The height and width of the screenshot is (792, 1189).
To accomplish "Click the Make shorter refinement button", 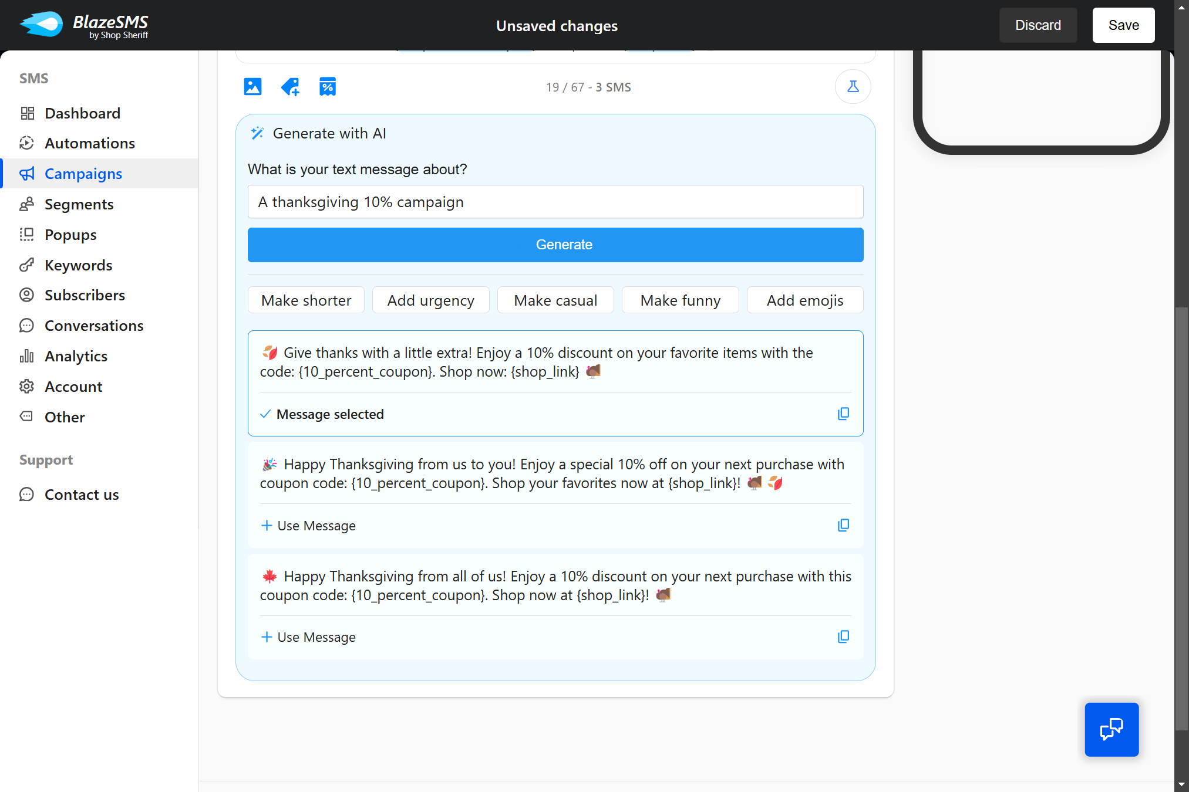I will 305,300.
